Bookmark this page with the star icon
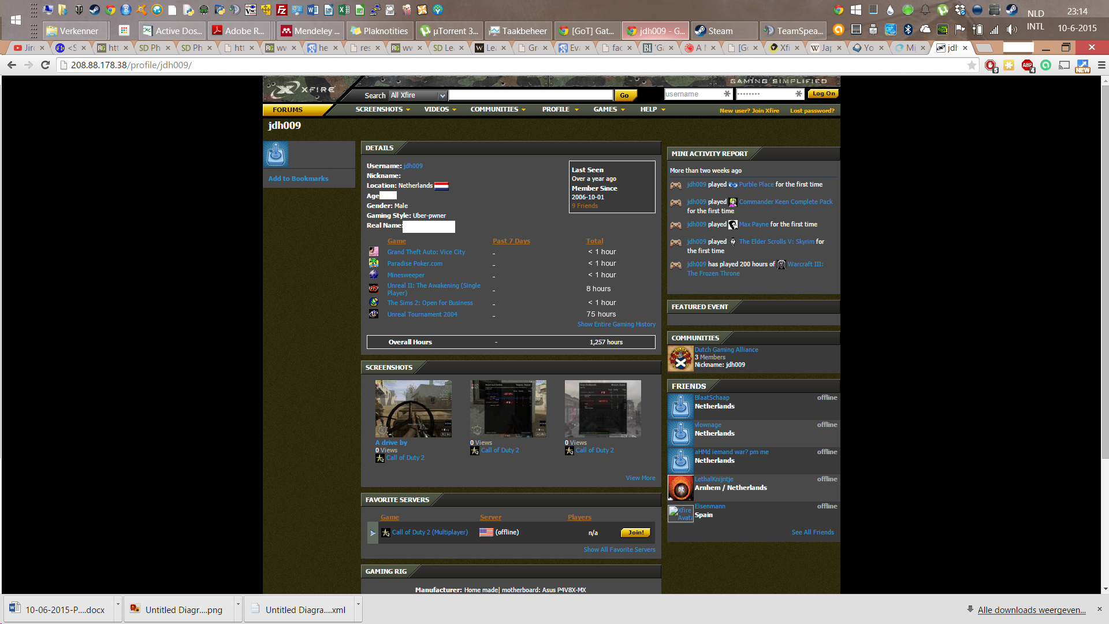Screen dimensions: 1109x624 click(x=972, y=65)
